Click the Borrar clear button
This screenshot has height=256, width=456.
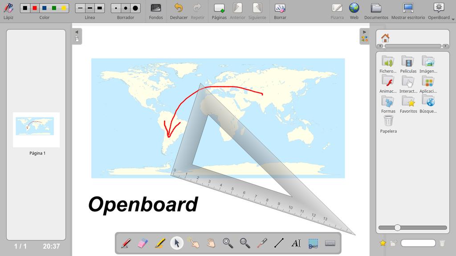pos(280,11)
